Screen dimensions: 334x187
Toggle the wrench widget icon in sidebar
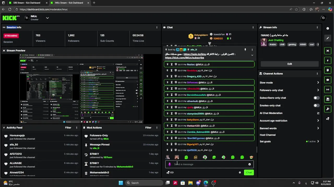(328, 109)
